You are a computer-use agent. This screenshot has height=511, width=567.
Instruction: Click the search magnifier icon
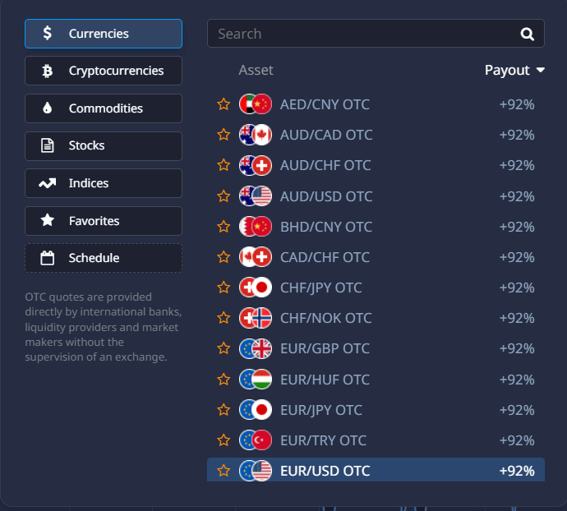pyautogui.click(x=527, y=34)
